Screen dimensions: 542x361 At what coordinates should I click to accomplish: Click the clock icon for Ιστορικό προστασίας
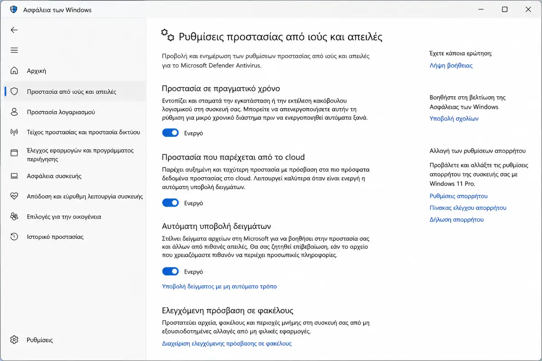pos(14,237)
